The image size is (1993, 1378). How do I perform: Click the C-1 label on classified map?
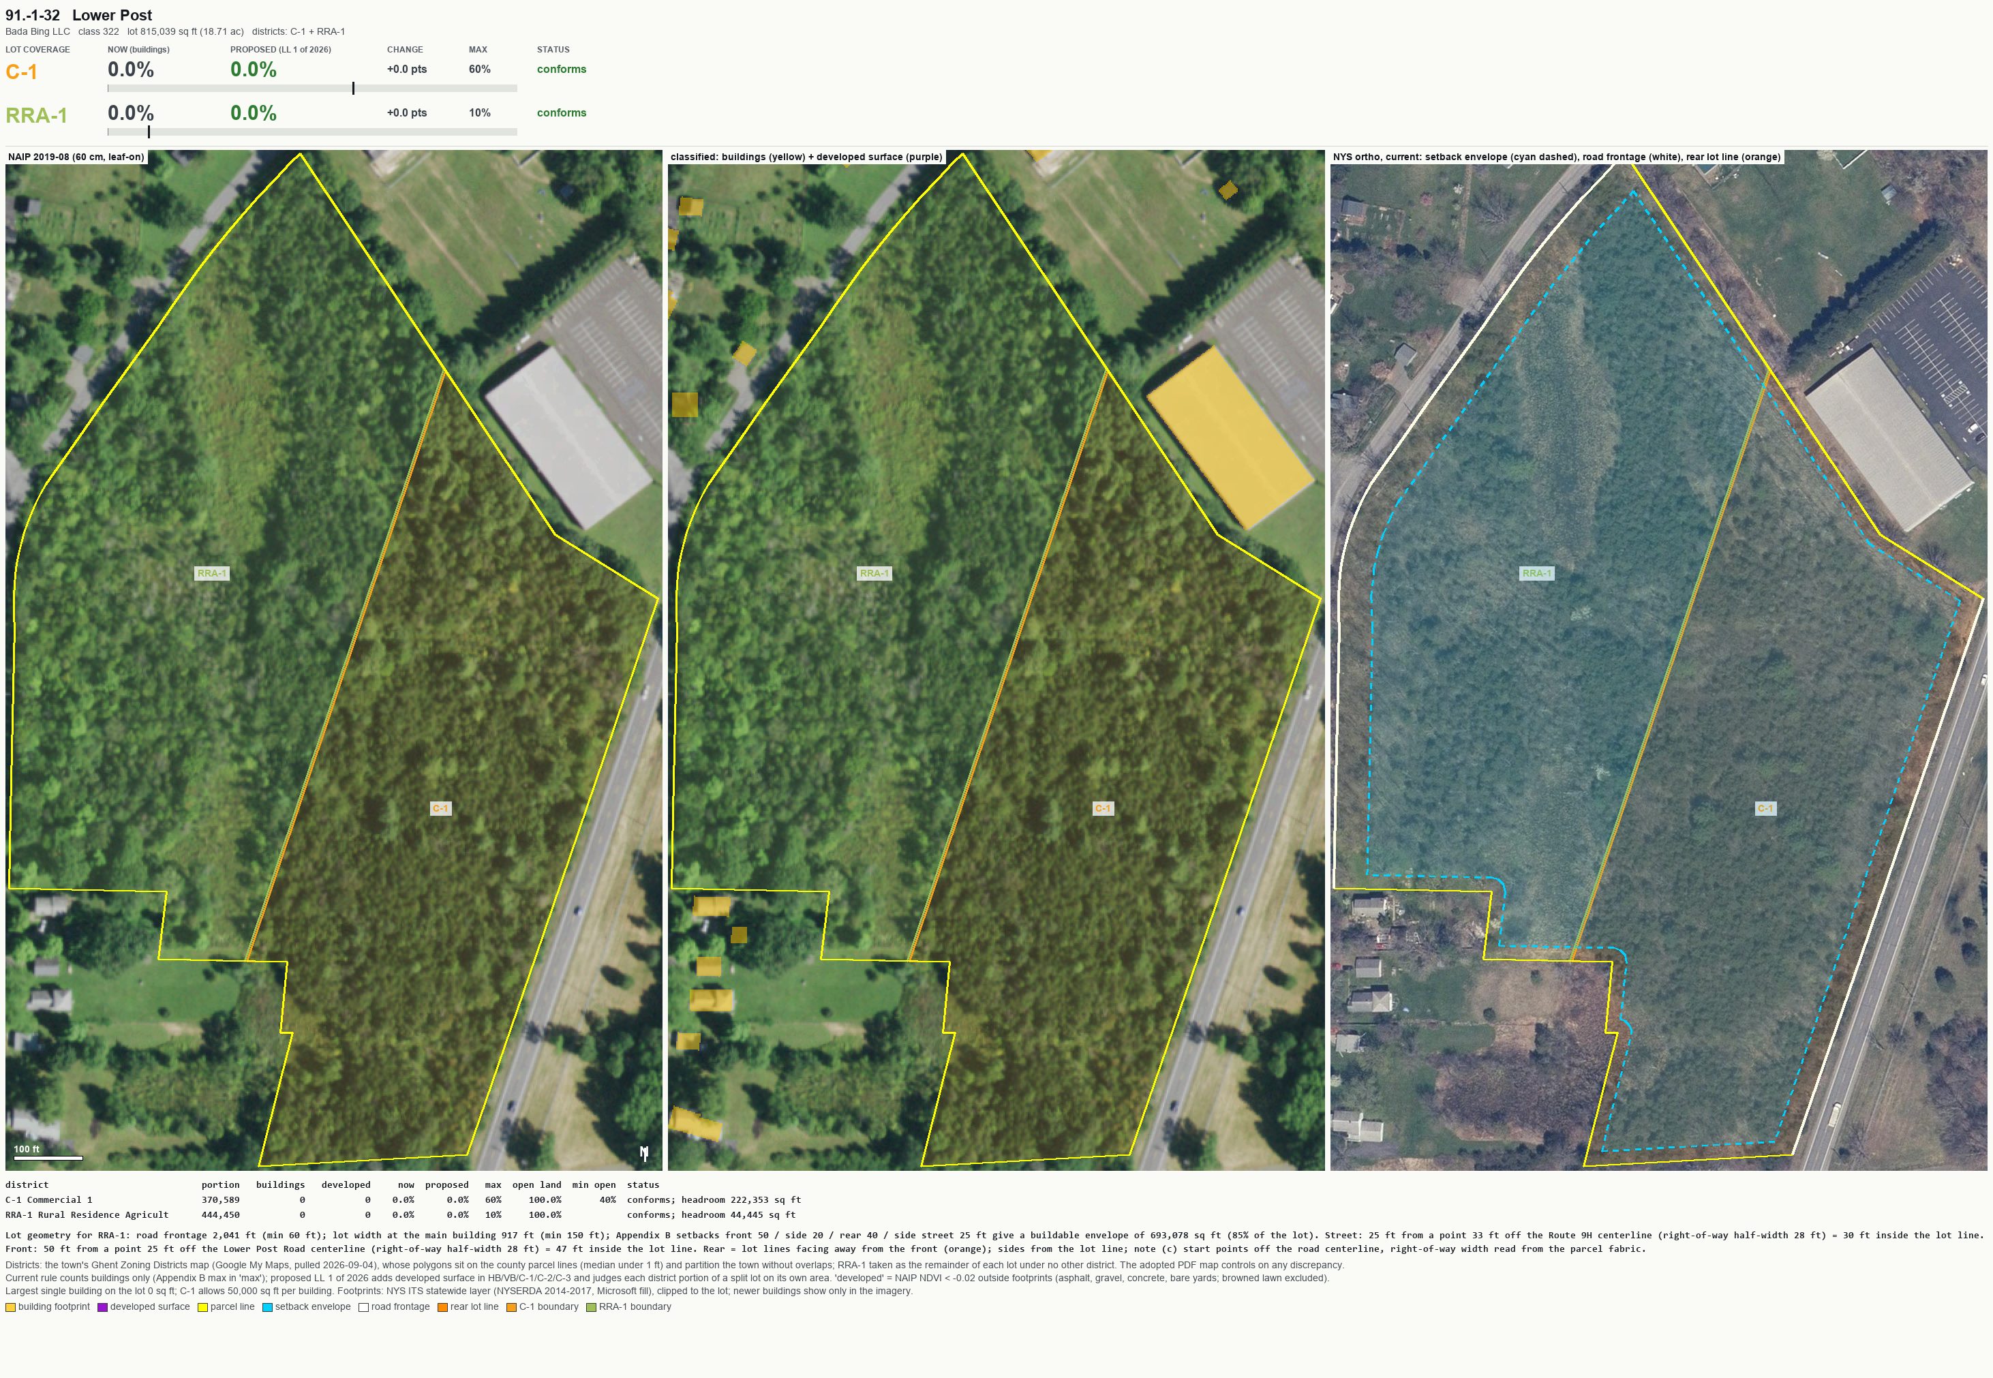[1103, 808]
